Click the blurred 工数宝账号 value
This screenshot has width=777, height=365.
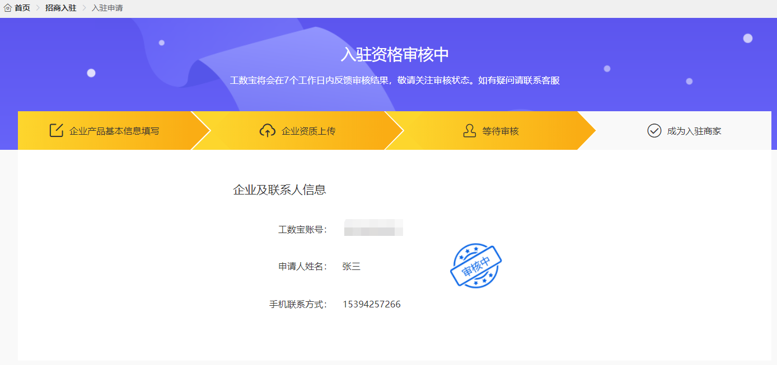[x=373, y=228]
